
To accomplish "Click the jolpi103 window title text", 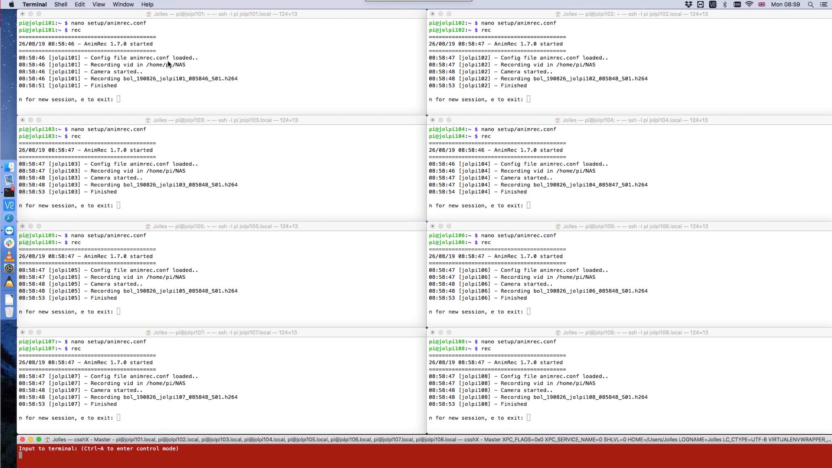I will click(x=225, y=120).
